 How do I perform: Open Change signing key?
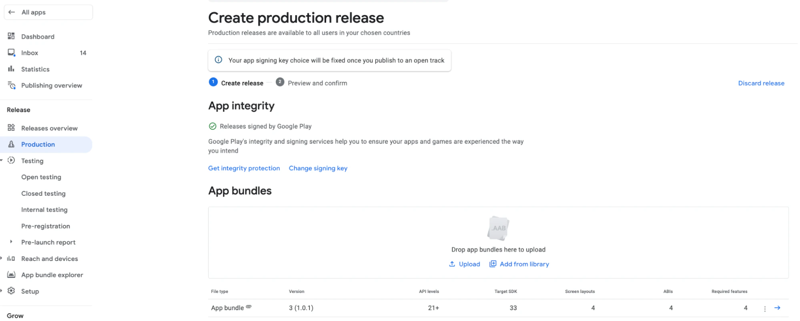(318, 168)
